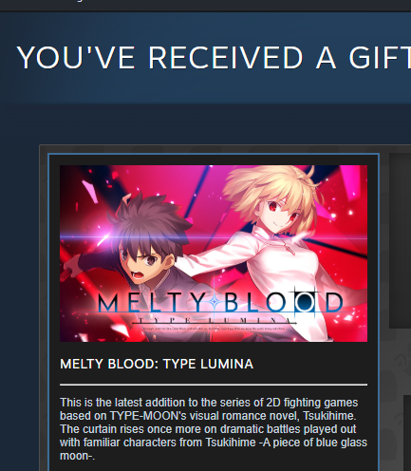Open the Melty Blood game capsule image
Screen dimensions: 411x471
(x=214, y=254)
